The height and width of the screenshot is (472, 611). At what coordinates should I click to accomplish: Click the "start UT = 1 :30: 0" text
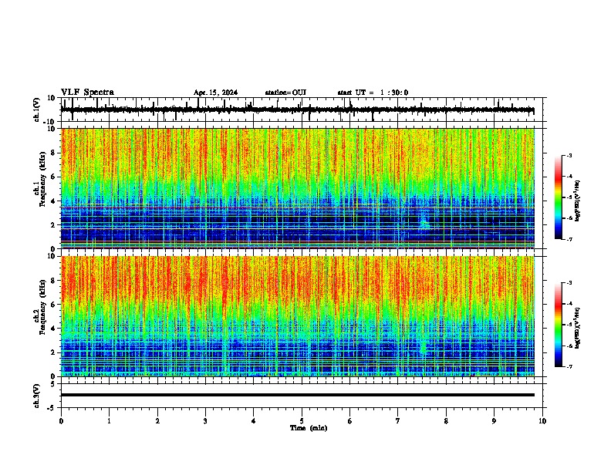(x=373, y=93)
